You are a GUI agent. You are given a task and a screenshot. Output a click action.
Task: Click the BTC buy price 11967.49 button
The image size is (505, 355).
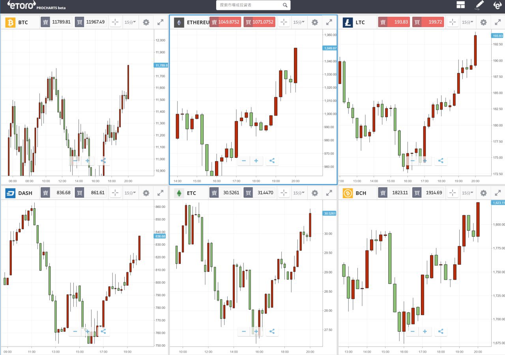tap(90, 22)
